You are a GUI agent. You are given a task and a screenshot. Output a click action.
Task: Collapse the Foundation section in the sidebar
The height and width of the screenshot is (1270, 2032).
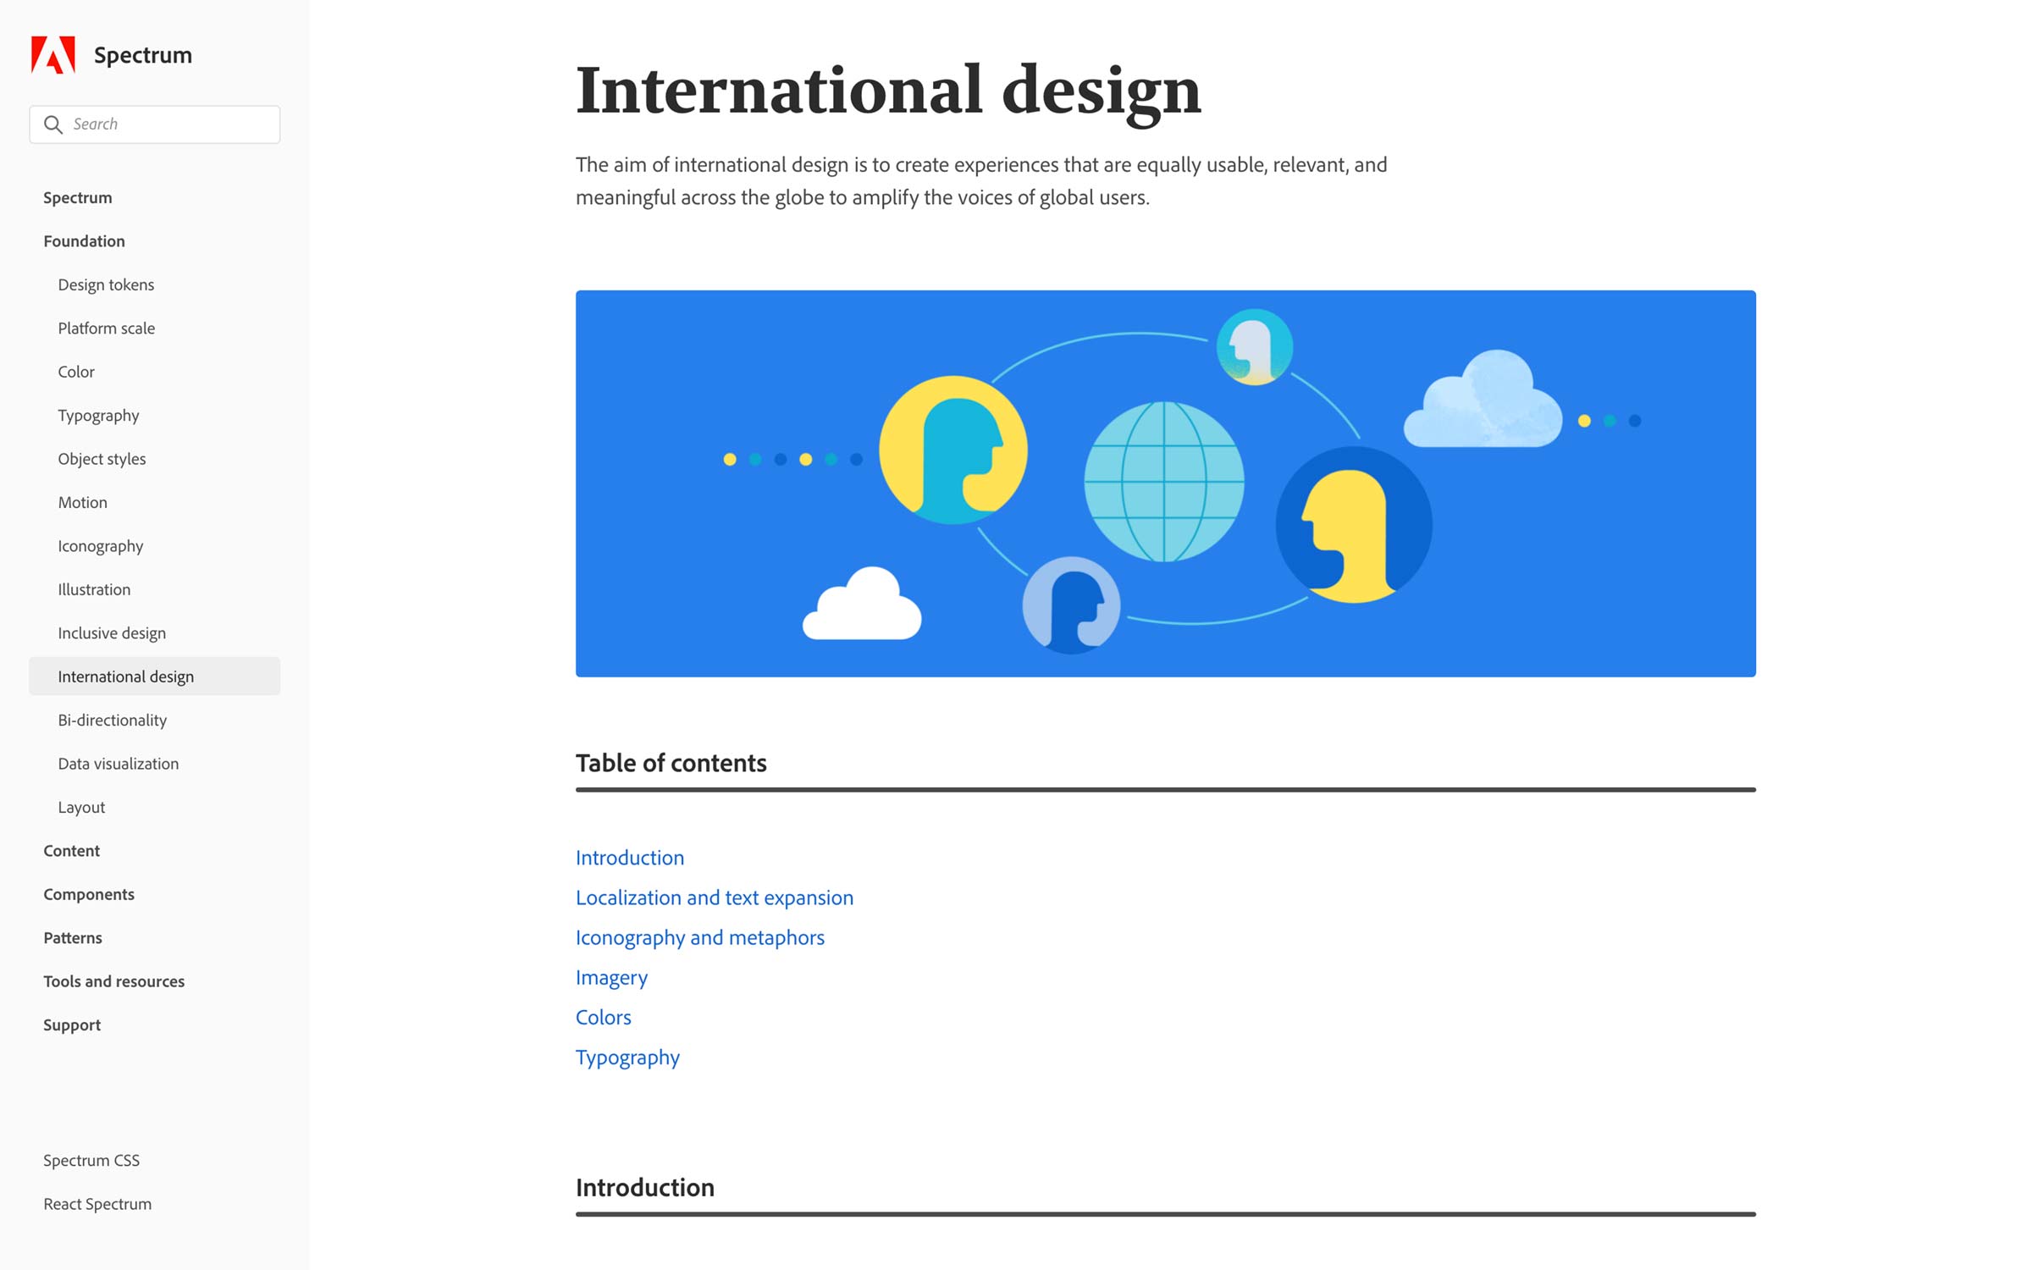pyautogui.click(x=84, y=241)
